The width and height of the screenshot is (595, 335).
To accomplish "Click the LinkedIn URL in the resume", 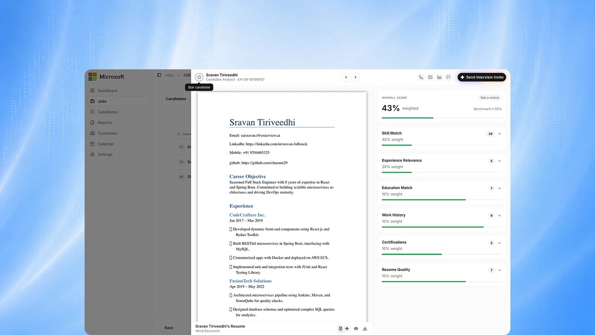I will point(276,144).
